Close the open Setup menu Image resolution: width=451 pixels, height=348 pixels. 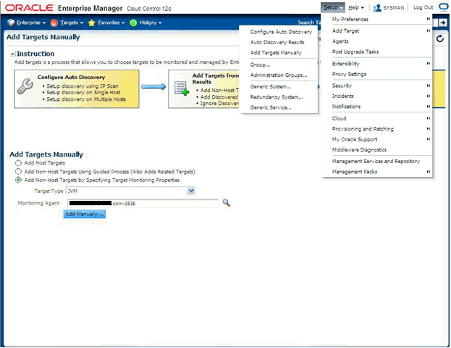pos(332,8)
